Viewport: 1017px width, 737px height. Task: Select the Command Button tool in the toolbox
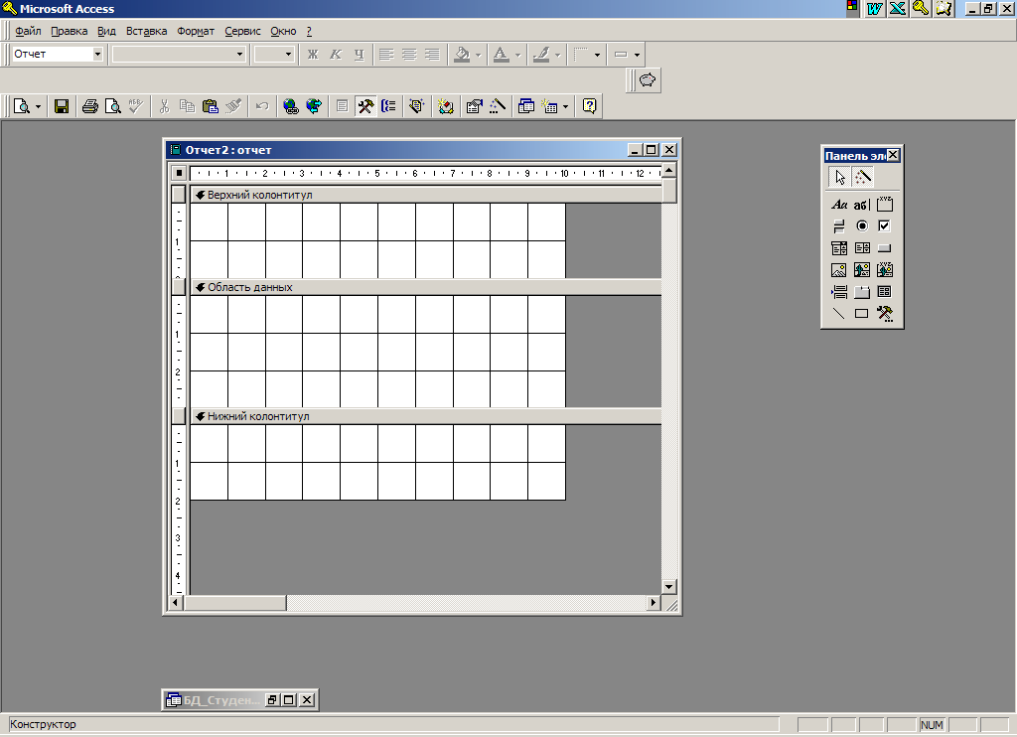click(x=885, y=248)
